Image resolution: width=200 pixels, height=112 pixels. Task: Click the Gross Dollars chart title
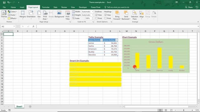156,42
